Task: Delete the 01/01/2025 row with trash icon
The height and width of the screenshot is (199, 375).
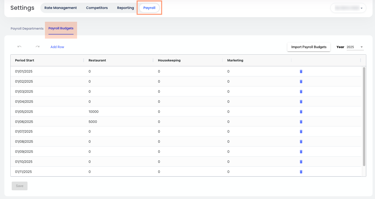Action: click(x=301, y=71)
